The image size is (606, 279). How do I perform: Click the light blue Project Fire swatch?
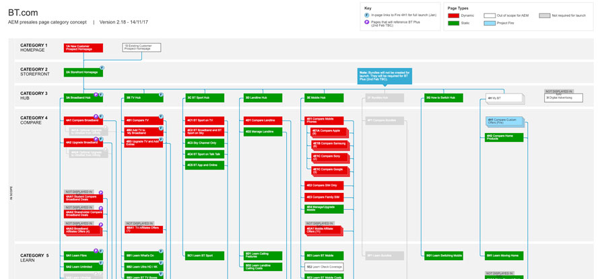click(490, 24)
